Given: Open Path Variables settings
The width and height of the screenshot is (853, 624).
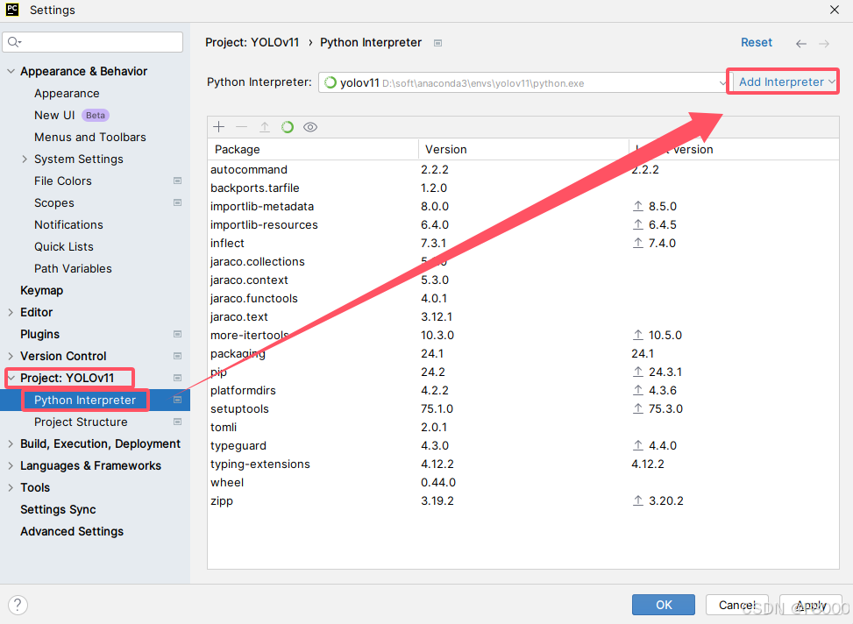Looking at the screenshot, I should pyautogui.click(x=73, y=268).
